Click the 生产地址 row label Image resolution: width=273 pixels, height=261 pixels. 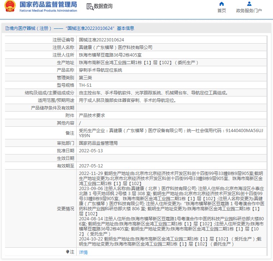65,63
